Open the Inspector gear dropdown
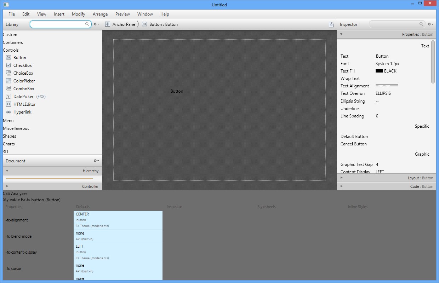439x283 pixels. 430,24
